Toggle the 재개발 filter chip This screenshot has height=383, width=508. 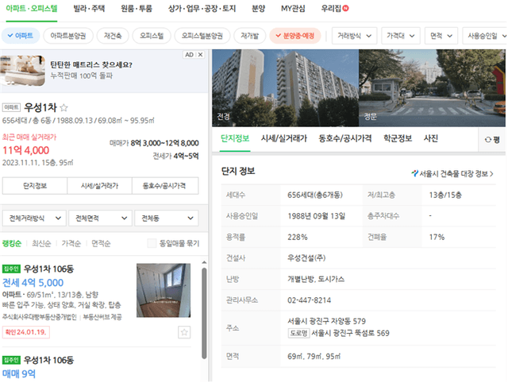point(250,36)
